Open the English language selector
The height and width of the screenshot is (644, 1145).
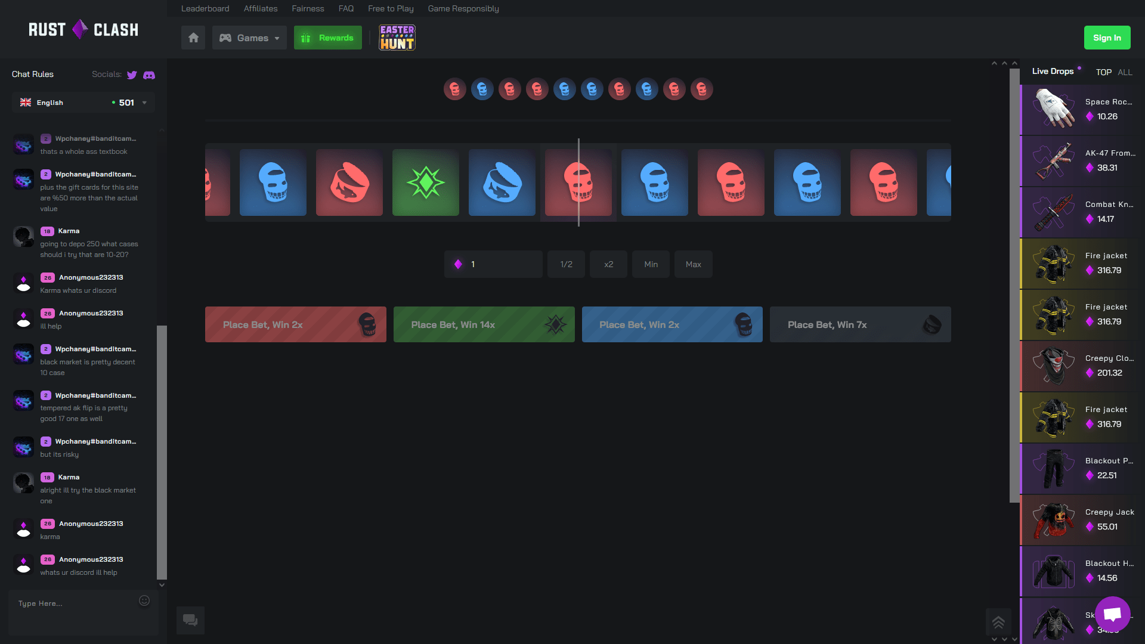82,102
